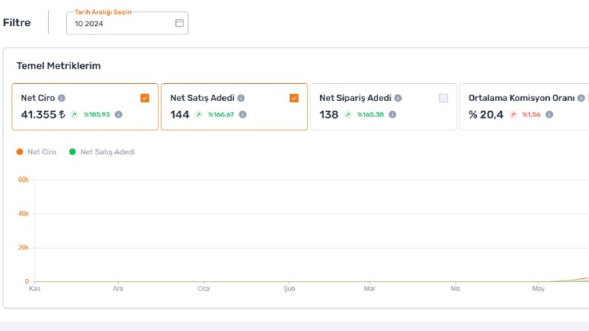Click the Temel Metriklerim heading
This screenshot has width=589, height=331.
[59, 65]
